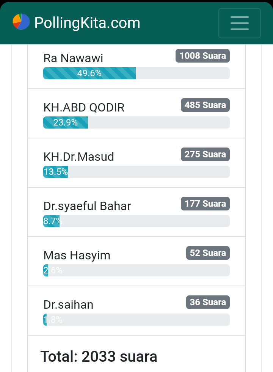
Task: Click the 485 Suara vote badge
Action: (205, 105)
